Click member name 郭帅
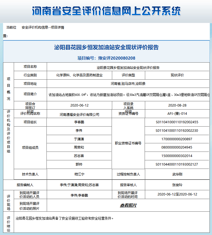The width and height of the screenshot is (212, 235). [x=79, y=164]
